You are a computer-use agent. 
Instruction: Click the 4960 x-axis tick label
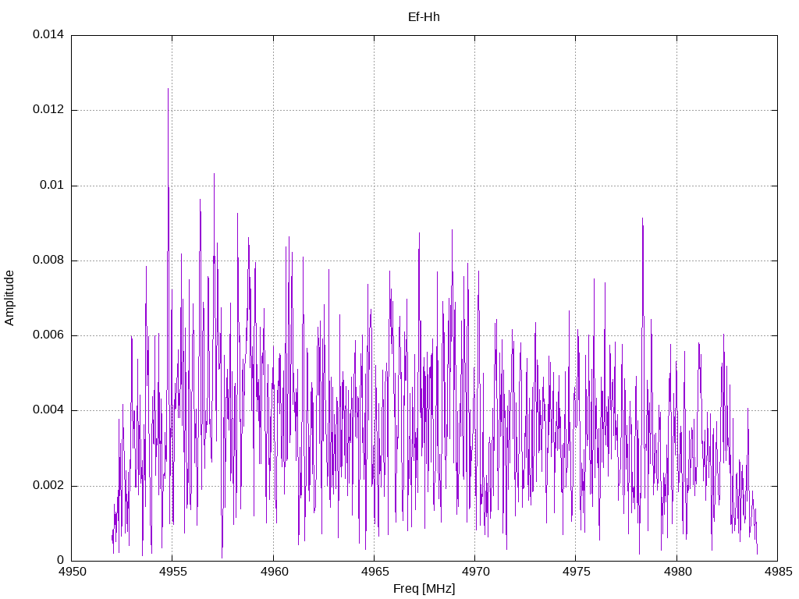tap(274, 572)
